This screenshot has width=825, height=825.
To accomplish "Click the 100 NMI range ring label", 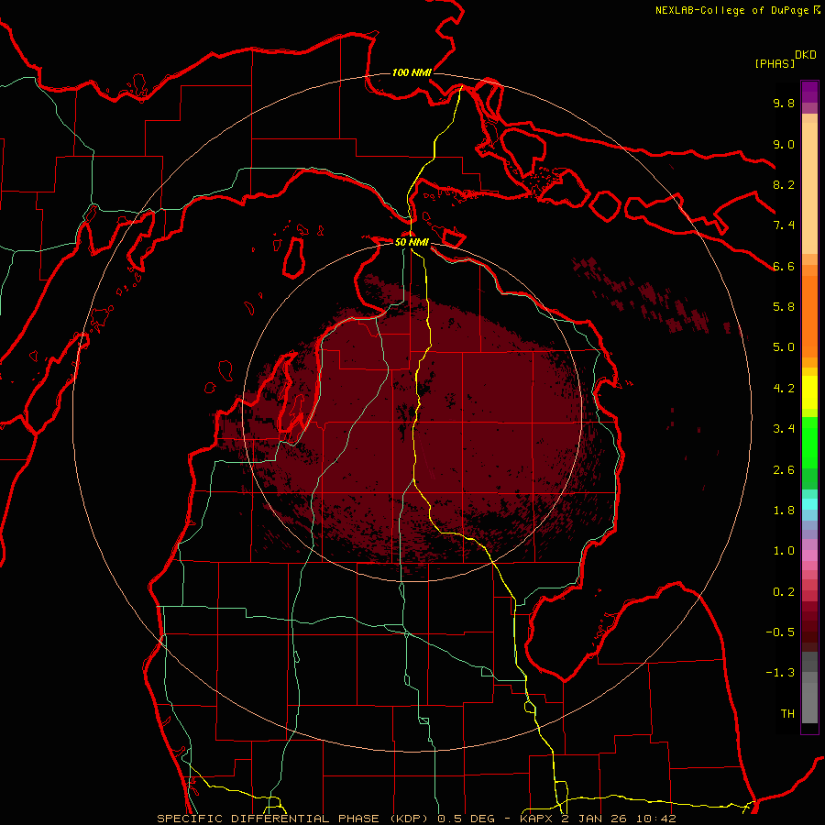I will pos(412,72).
